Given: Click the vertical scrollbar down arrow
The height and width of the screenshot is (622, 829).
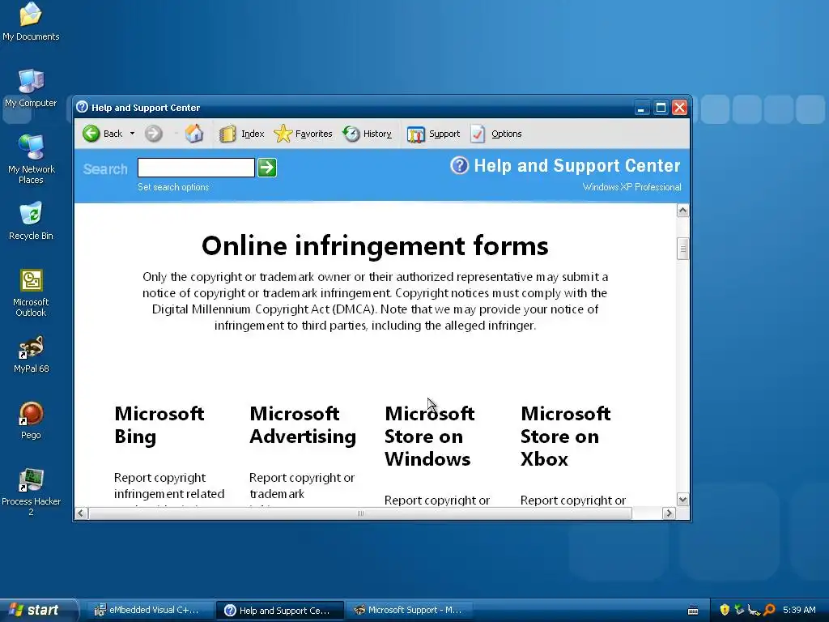Looking at the screenshot, I should click(682, 499).
